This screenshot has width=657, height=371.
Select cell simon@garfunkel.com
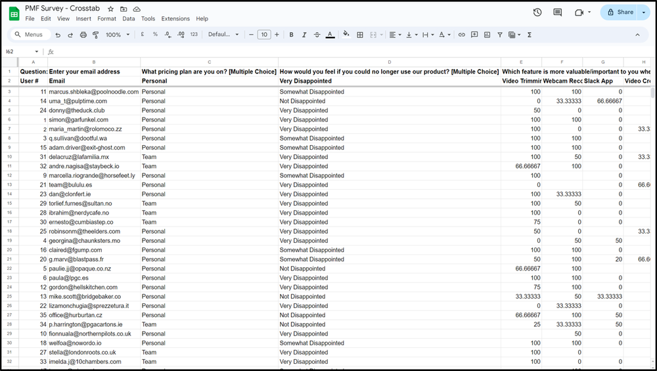pyautogui.click(x=94, y=120)
